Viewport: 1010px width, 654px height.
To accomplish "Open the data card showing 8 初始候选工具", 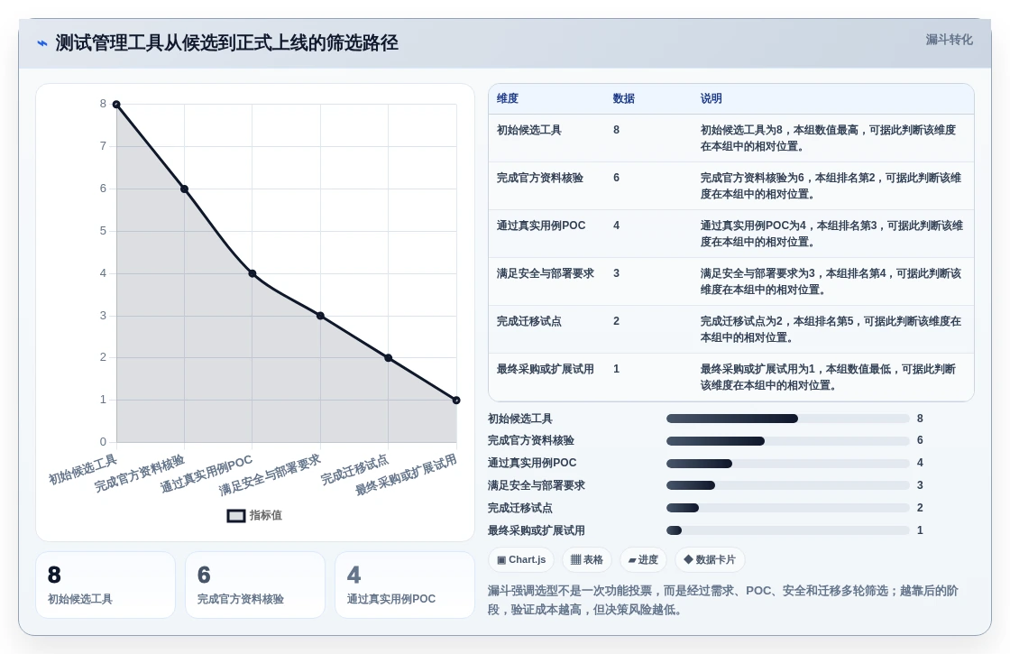I will point(106,585).
